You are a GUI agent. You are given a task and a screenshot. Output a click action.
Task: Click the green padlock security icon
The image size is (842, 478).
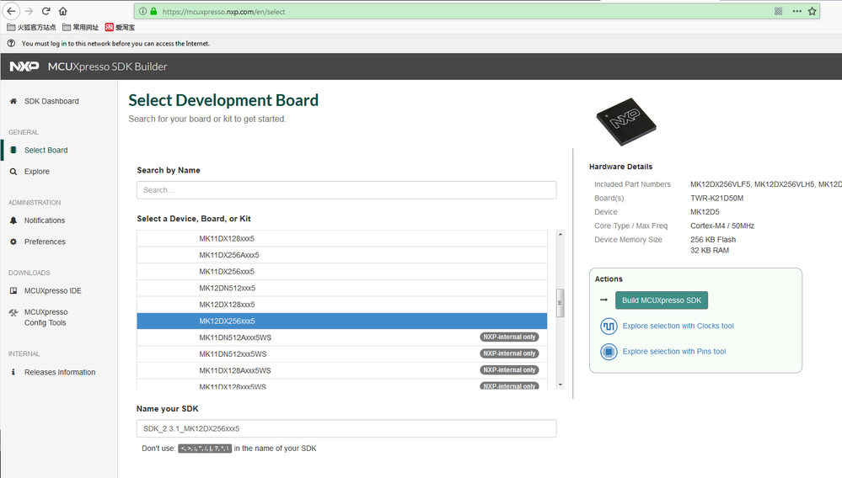(x=153, y=11)
